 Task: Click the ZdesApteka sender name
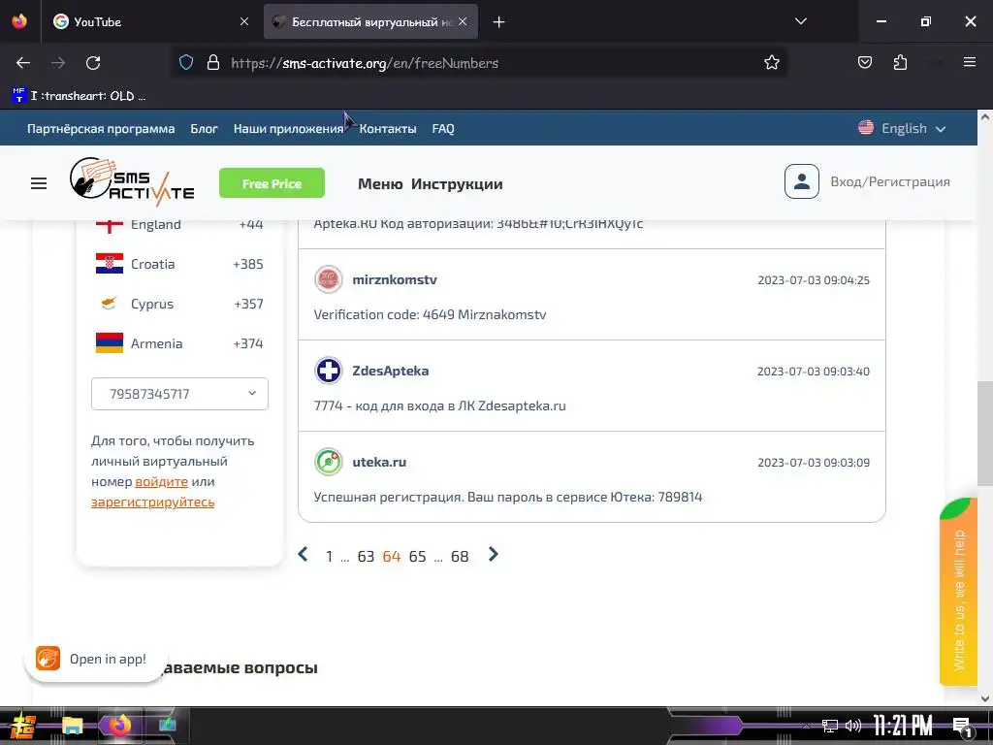point(391,371)
